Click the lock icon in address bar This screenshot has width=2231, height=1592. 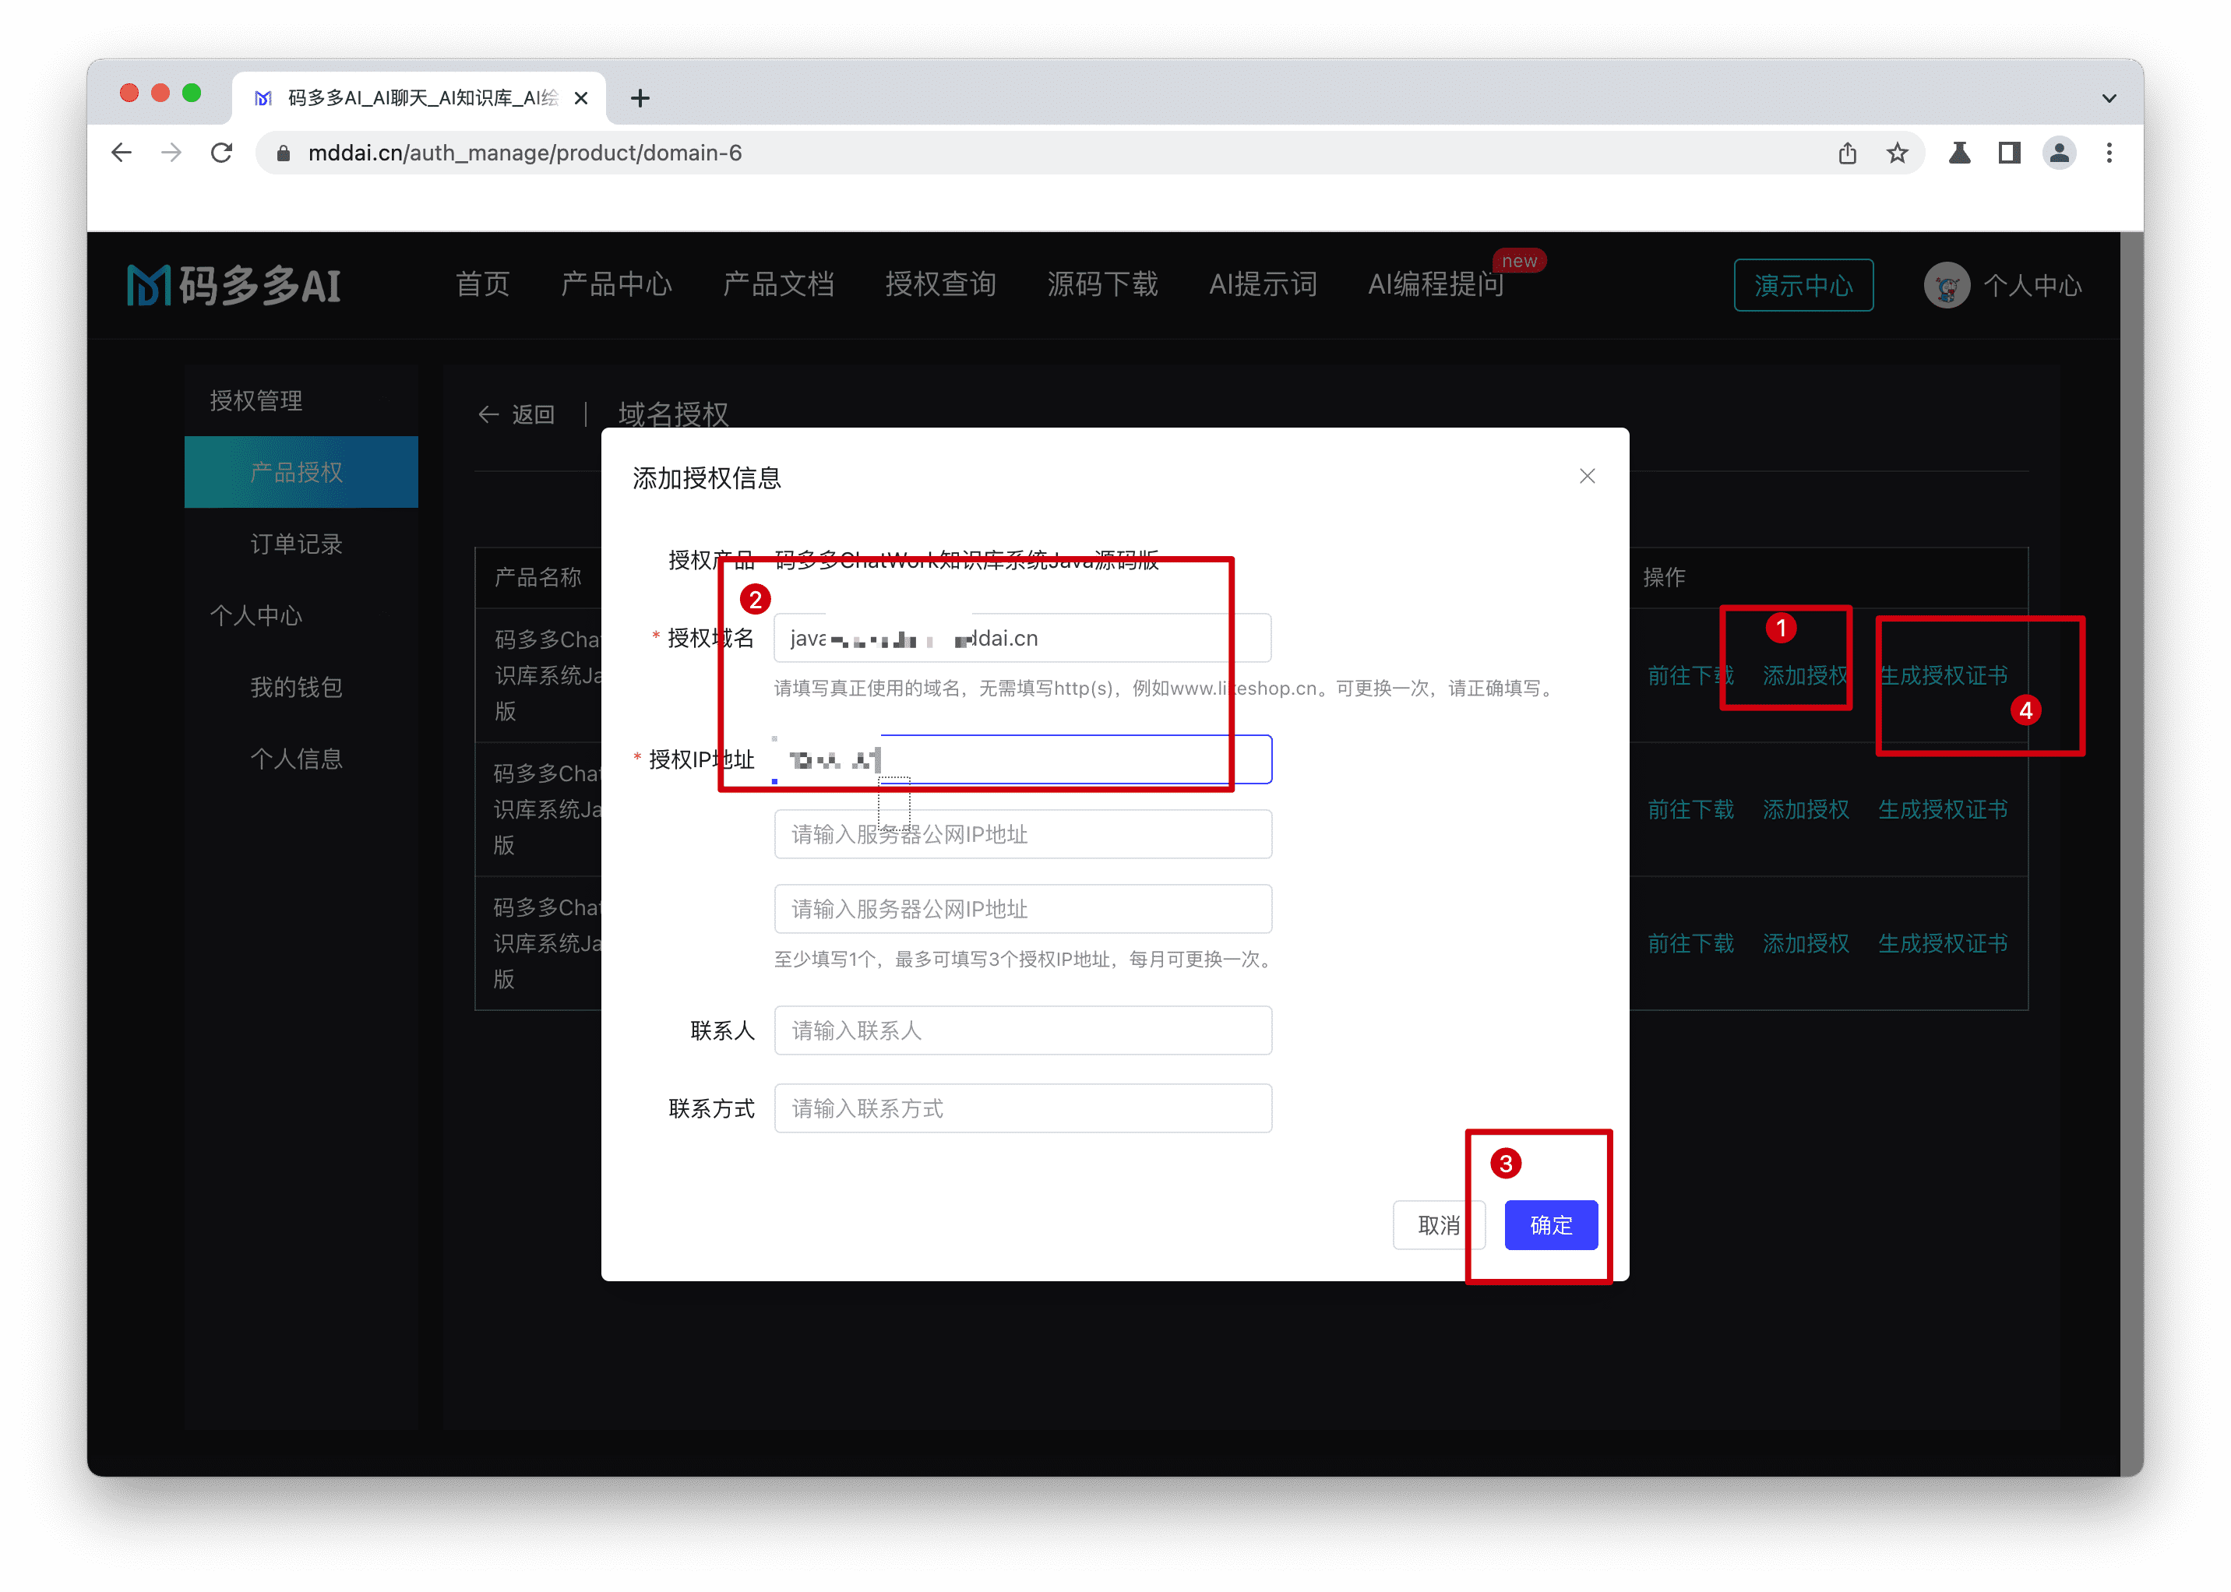coord(284,153)
